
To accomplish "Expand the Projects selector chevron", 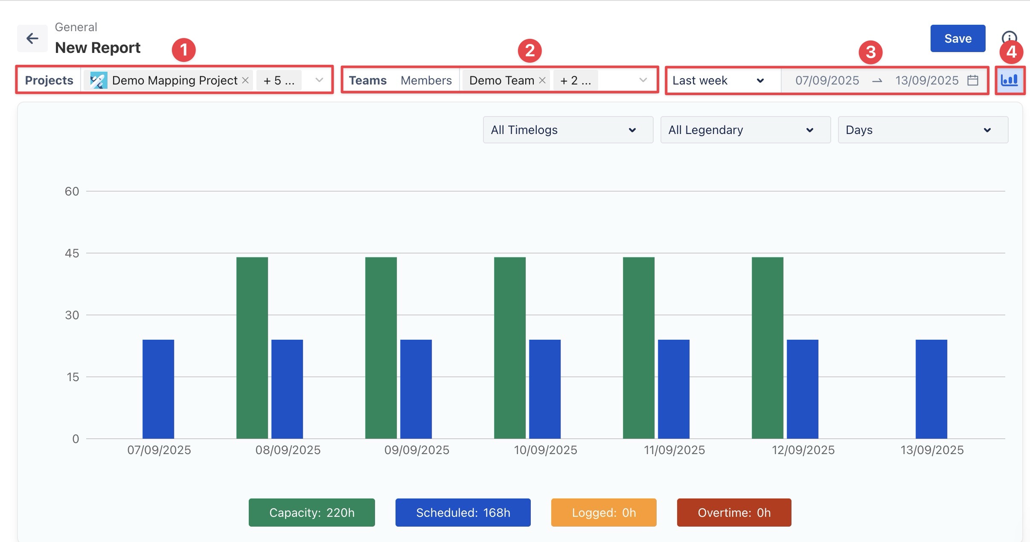I will (x=319, y=80).
